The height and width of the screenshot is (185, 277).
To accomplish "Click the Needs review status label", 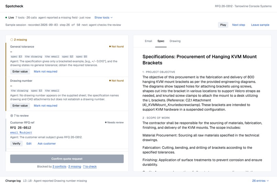I will tap(114, 122).
